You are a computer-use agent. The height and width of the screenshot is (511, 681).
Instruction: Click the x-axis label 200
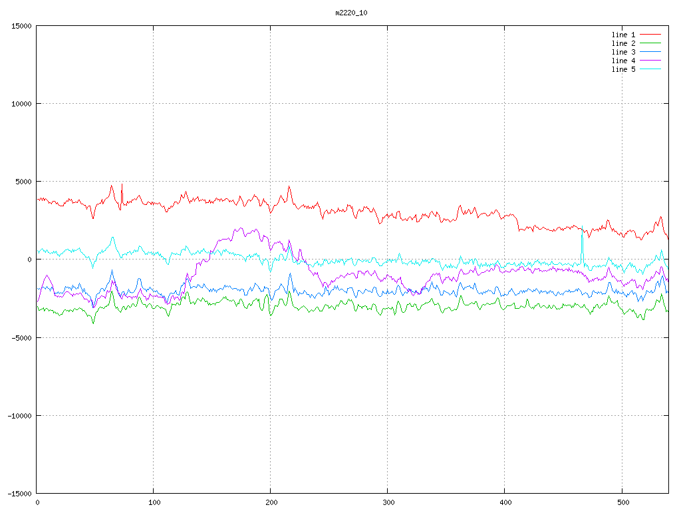(x=271, y=503)
